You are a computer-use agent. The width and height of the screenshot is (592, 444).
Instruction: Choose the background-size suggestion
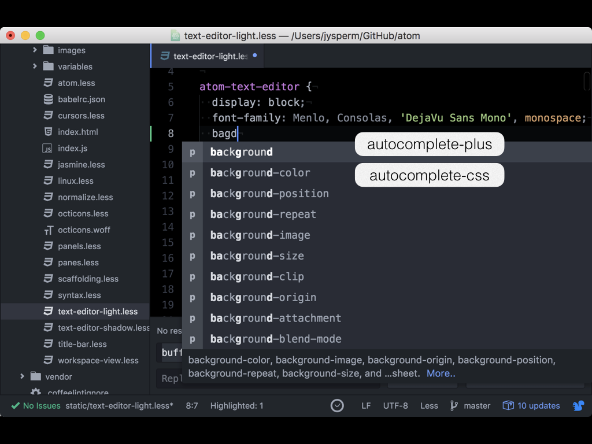[387, 256]
